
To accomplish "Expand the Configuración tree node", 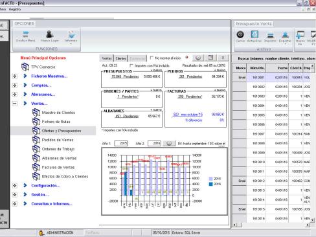I will tap(15, 185).
